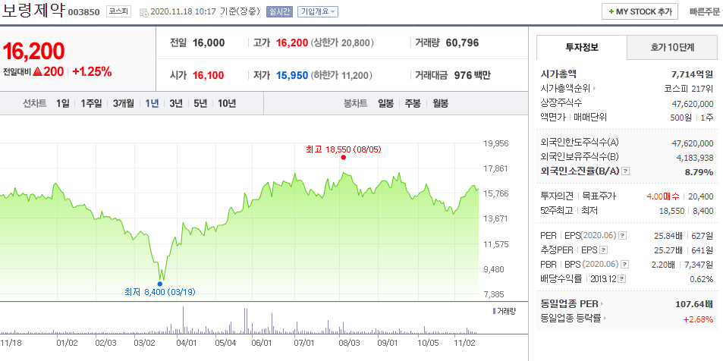Viewport: 723px width, 361px height.
Task: Click the 실시간 badge
Action: [x=279, y=11]
